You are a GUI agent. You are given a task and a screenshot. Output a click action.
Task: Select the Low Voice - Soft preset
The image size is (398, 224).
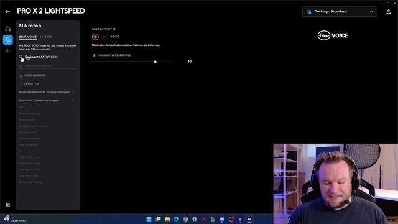click(29, 176)
